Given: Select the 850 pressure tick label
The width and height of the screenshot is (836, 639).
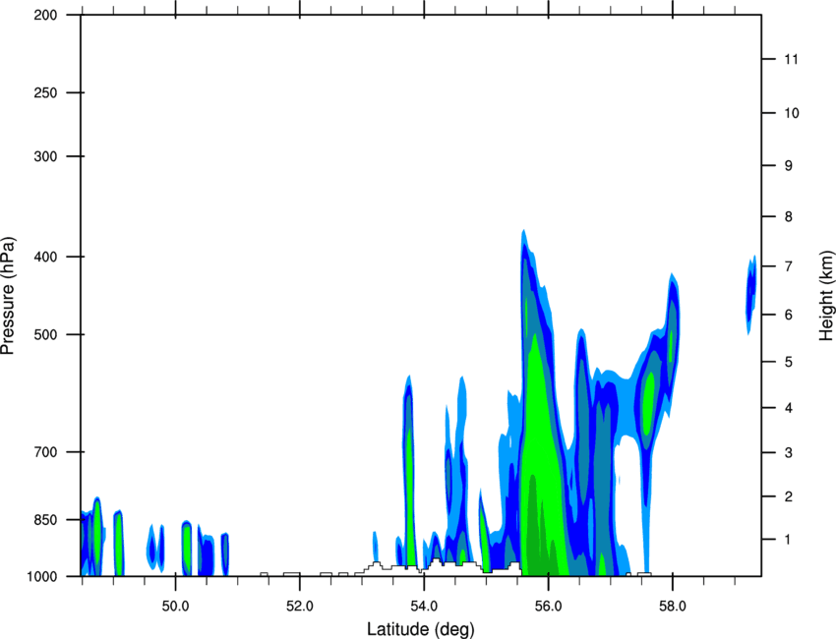Looking at the screenshot, I should pyautogui.click(x=45, y=520).
